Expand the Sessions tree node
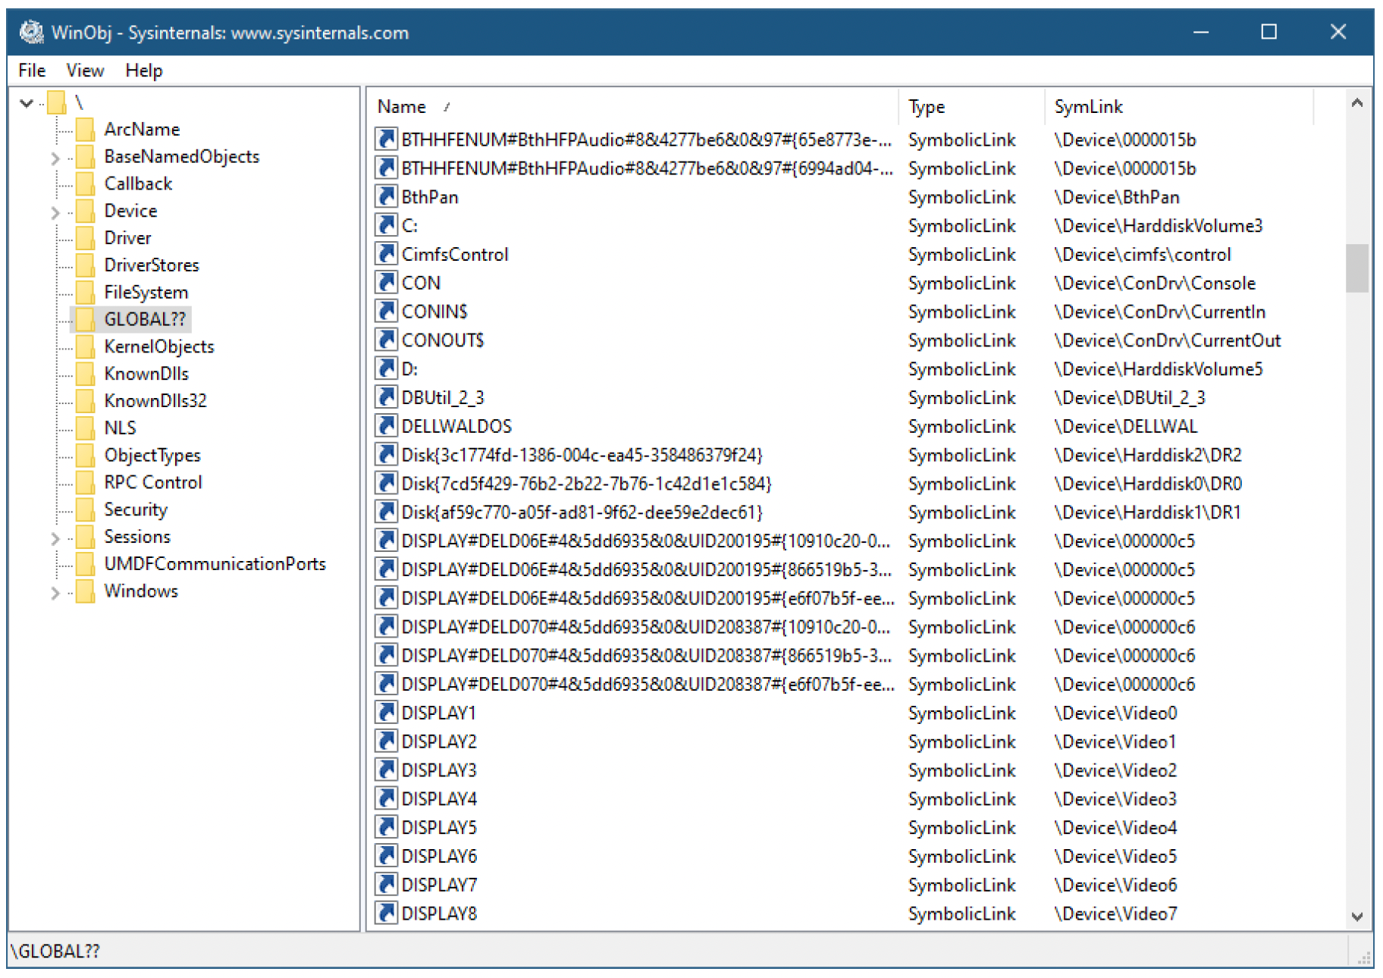Screen dimensions: 1383x978 click(55, 538)
